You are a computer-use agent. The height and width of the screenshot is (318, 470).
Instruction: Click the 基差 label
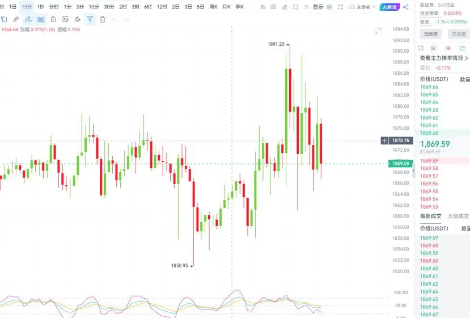pos(425,22)
